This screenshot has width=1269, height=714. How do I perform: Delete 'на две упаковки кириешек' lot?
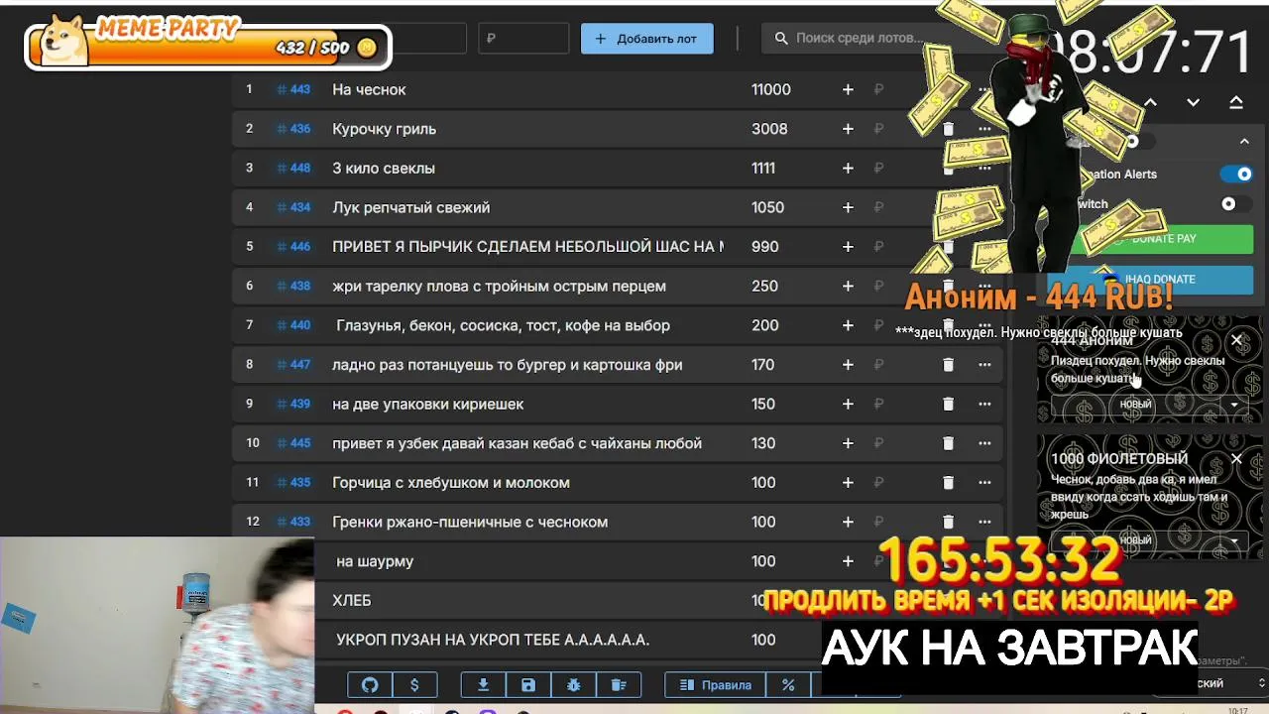(x=948, y=404)
